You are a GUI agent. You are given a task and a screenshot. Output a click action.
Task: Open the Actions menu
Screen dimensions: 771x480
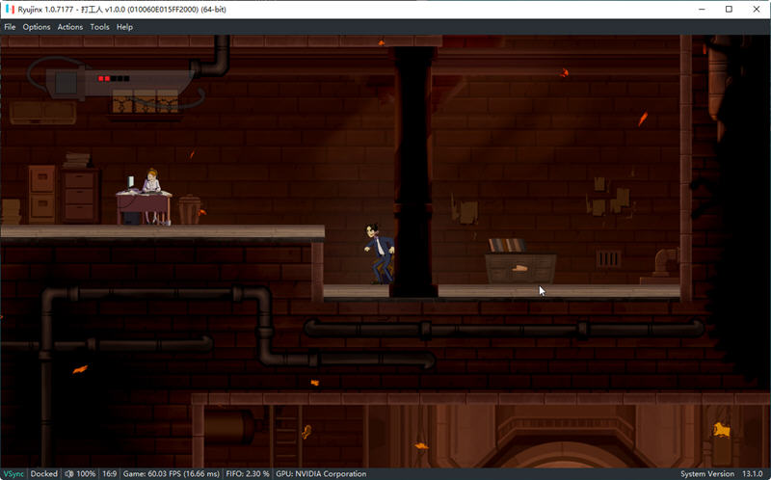(70, 27)
